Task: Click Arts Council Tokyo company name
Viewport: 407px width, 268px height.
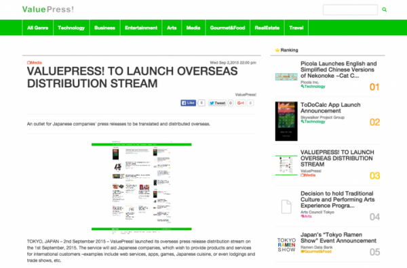Action: tap(317, 212)
